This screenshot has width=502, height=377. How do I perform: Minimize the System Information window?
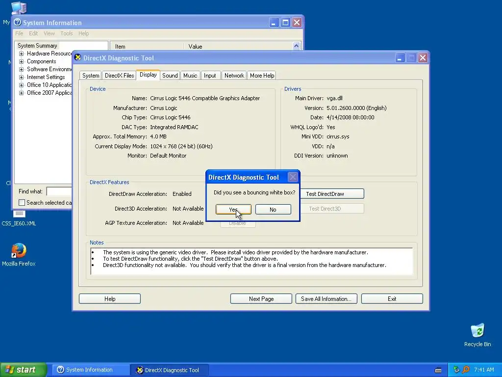point(274,23)
